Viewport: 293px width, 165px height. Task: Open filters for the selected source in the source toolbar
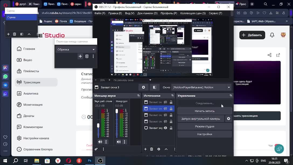point(155,87)
